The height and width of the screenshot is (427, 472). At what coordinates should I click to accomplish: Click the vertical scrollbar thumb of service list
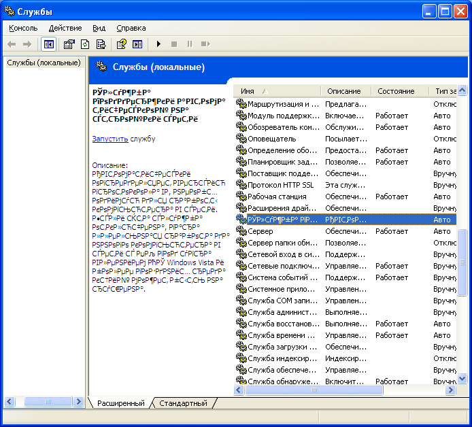point(462,262)
